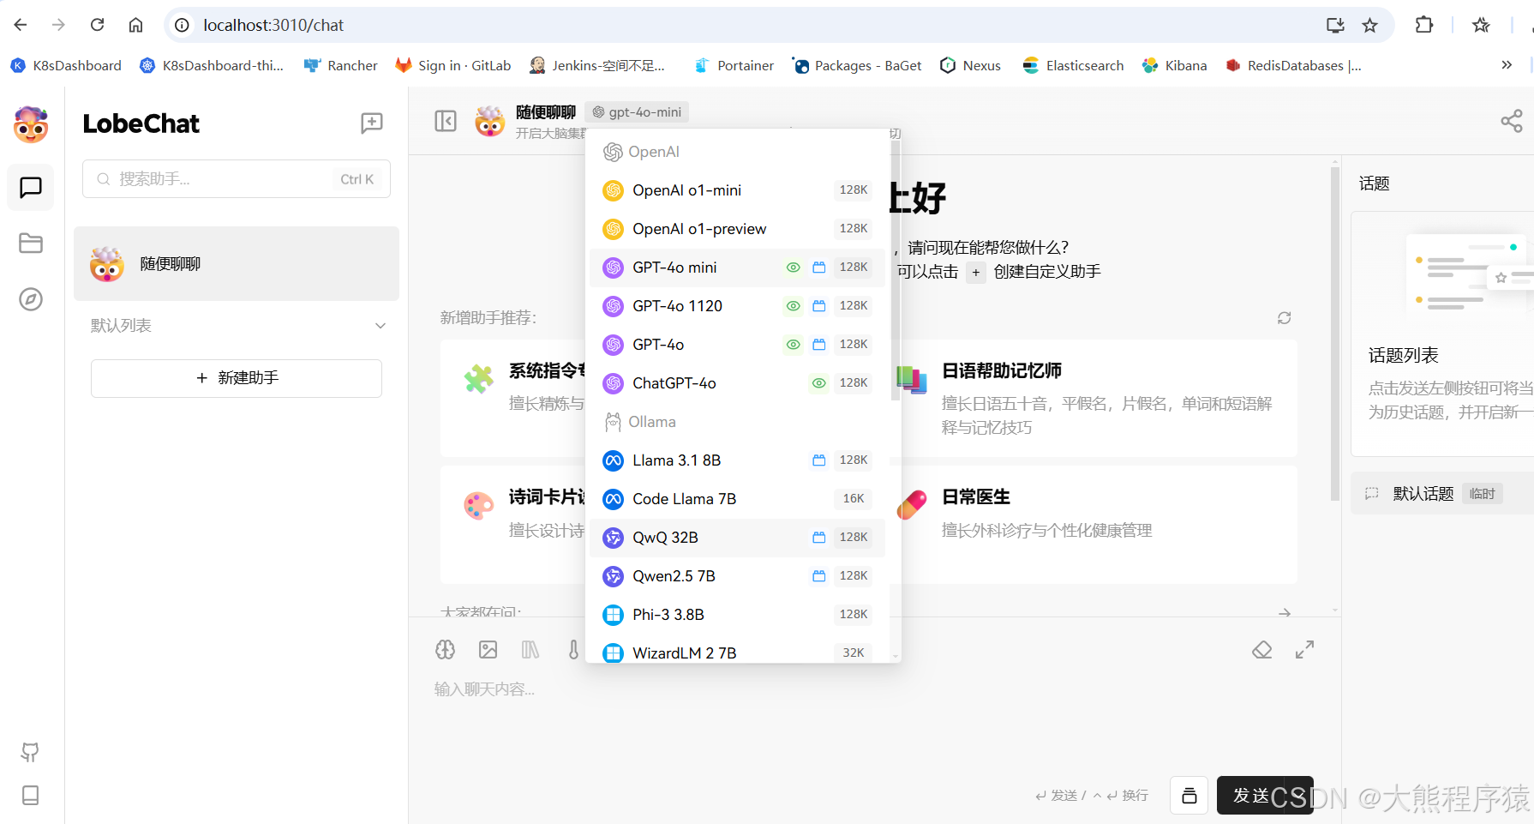
Task: Select GPT-4o mini model
Action: pyautogui.click(x=737, y=268)
